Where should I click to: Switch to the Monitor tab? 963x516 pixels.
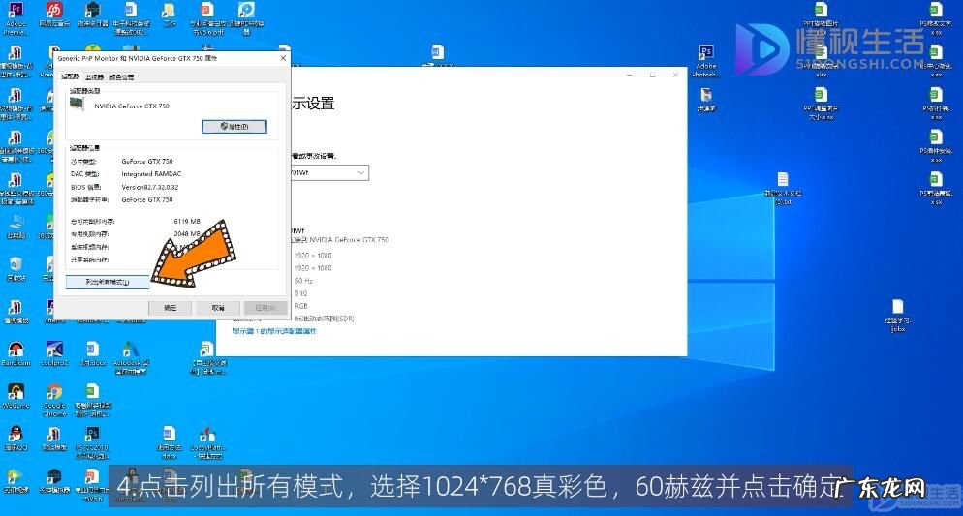click(x=95, y=76)
